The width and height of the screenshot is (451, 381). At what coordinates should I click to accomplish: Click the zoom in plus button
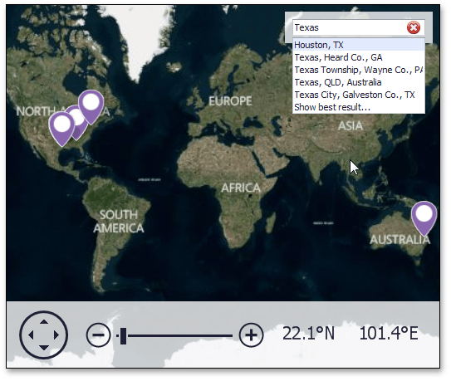point(251,335)
